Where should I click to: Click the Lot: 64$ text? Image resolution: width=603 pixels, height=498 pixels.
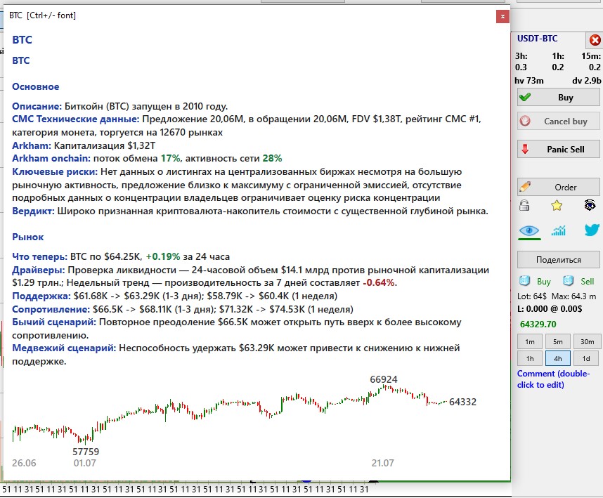532,296
